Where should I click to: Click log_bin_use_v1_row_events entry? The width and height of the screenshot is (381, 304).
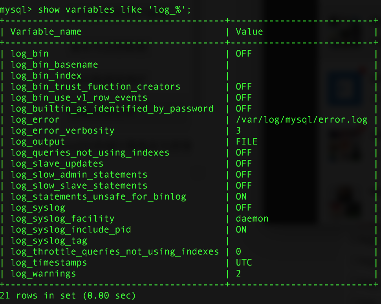tap(79, 98)
